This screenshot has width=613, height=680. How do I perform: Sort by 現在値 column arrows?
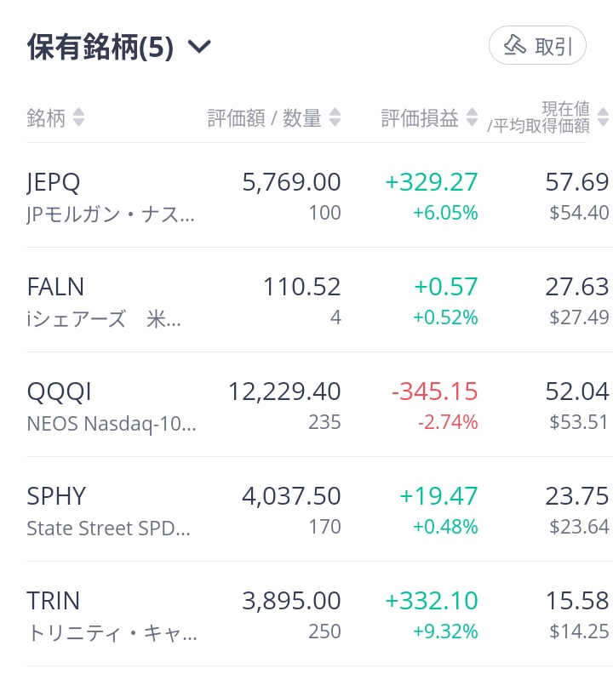[x=603, y=117]
